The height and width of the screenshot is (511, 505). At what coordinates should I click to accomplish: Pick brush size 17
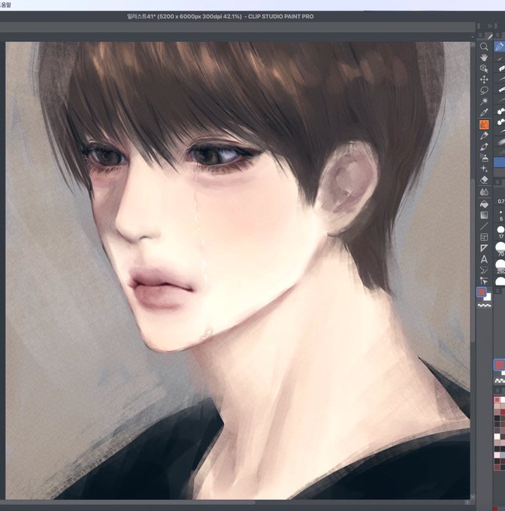point(500,232)
